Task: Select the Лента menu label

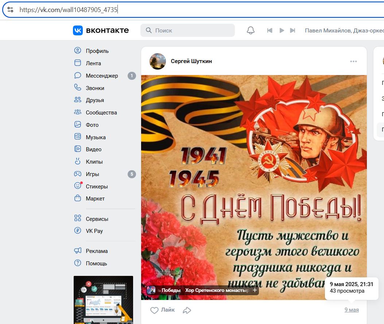Action: [x=93, y=63]
